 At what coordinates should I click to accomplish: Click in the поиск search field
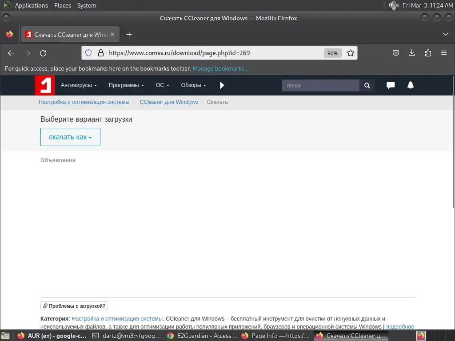[x=321, y=86]
